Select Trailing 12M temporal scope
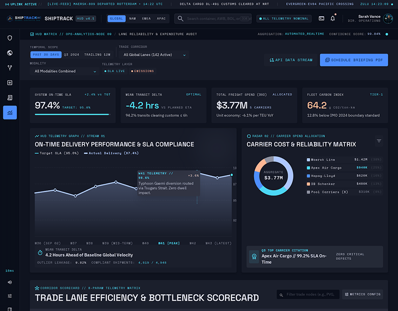This screenshot has height=311, width=398. (x=97, y=55)
